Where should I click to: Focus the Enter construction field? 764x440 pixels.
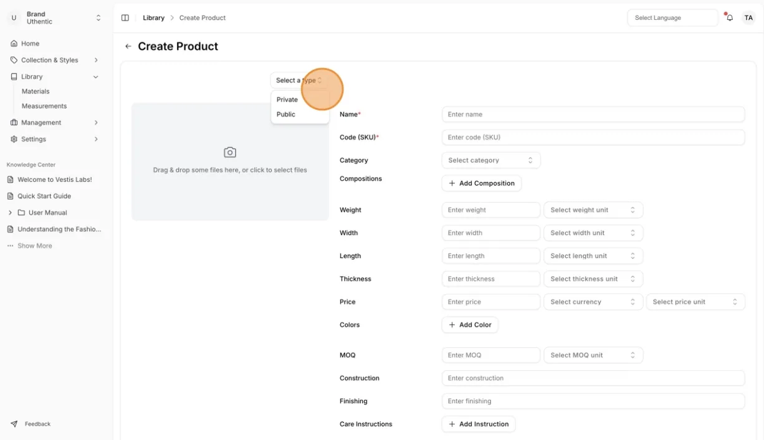click(593, 378)
